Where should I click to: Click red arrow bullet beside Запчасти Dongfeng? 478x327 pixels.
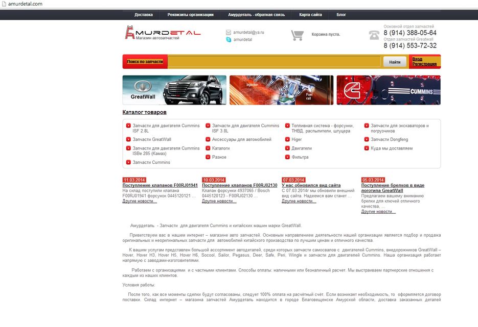coord(367,139)
